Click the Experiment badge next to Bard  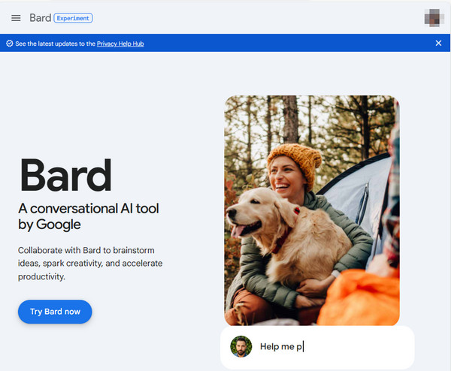click(x=73, y=18)
